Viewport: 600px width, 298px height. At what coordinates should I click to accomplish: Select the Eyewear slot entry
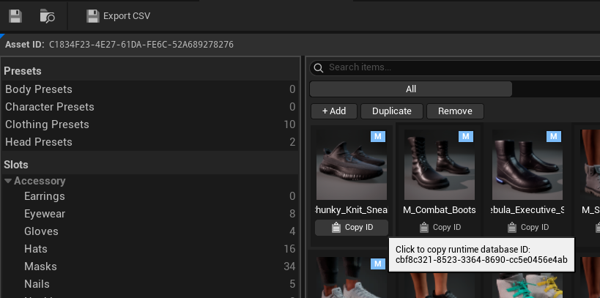(150, 214)
